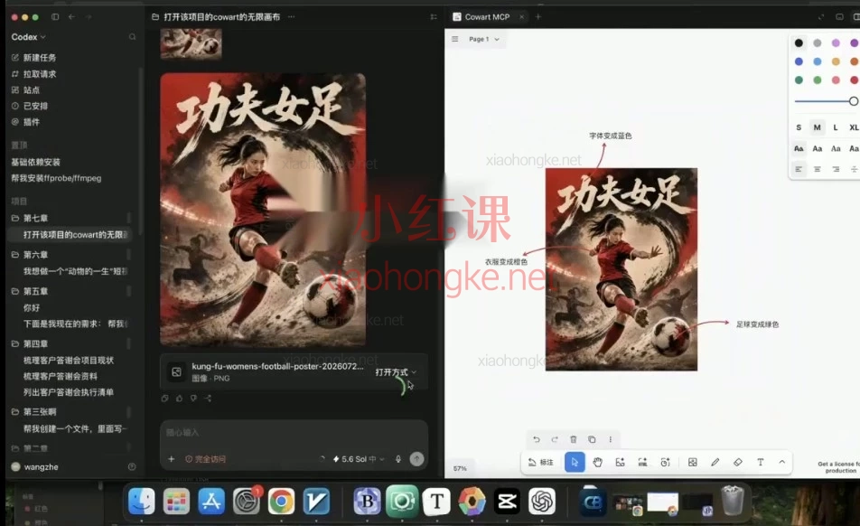
Task: Redo the canvas action
Action: click(555, 439)
